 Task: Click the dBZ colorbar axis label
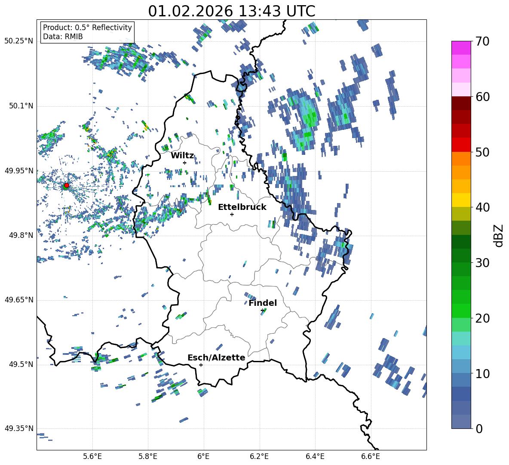click(x=499, y=235)
